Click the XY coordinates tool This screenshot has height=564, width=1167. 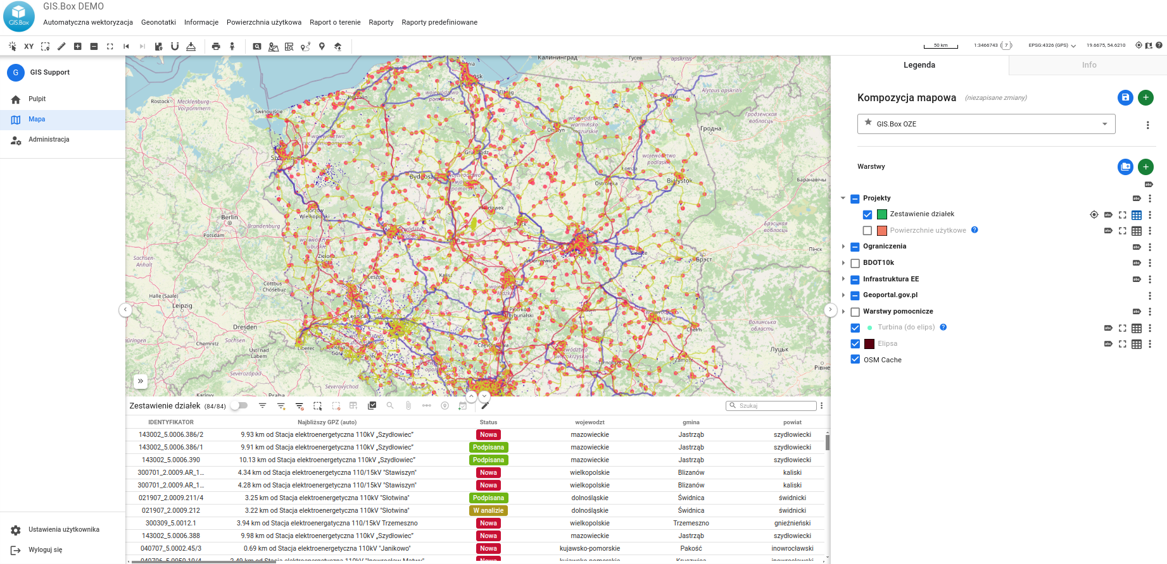tap(28, 46)
